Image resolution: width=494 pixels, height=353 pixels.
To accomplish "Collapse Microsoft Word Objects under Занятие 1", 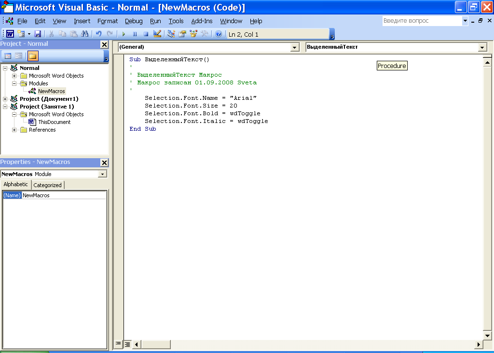I will (x=14, y=114).
